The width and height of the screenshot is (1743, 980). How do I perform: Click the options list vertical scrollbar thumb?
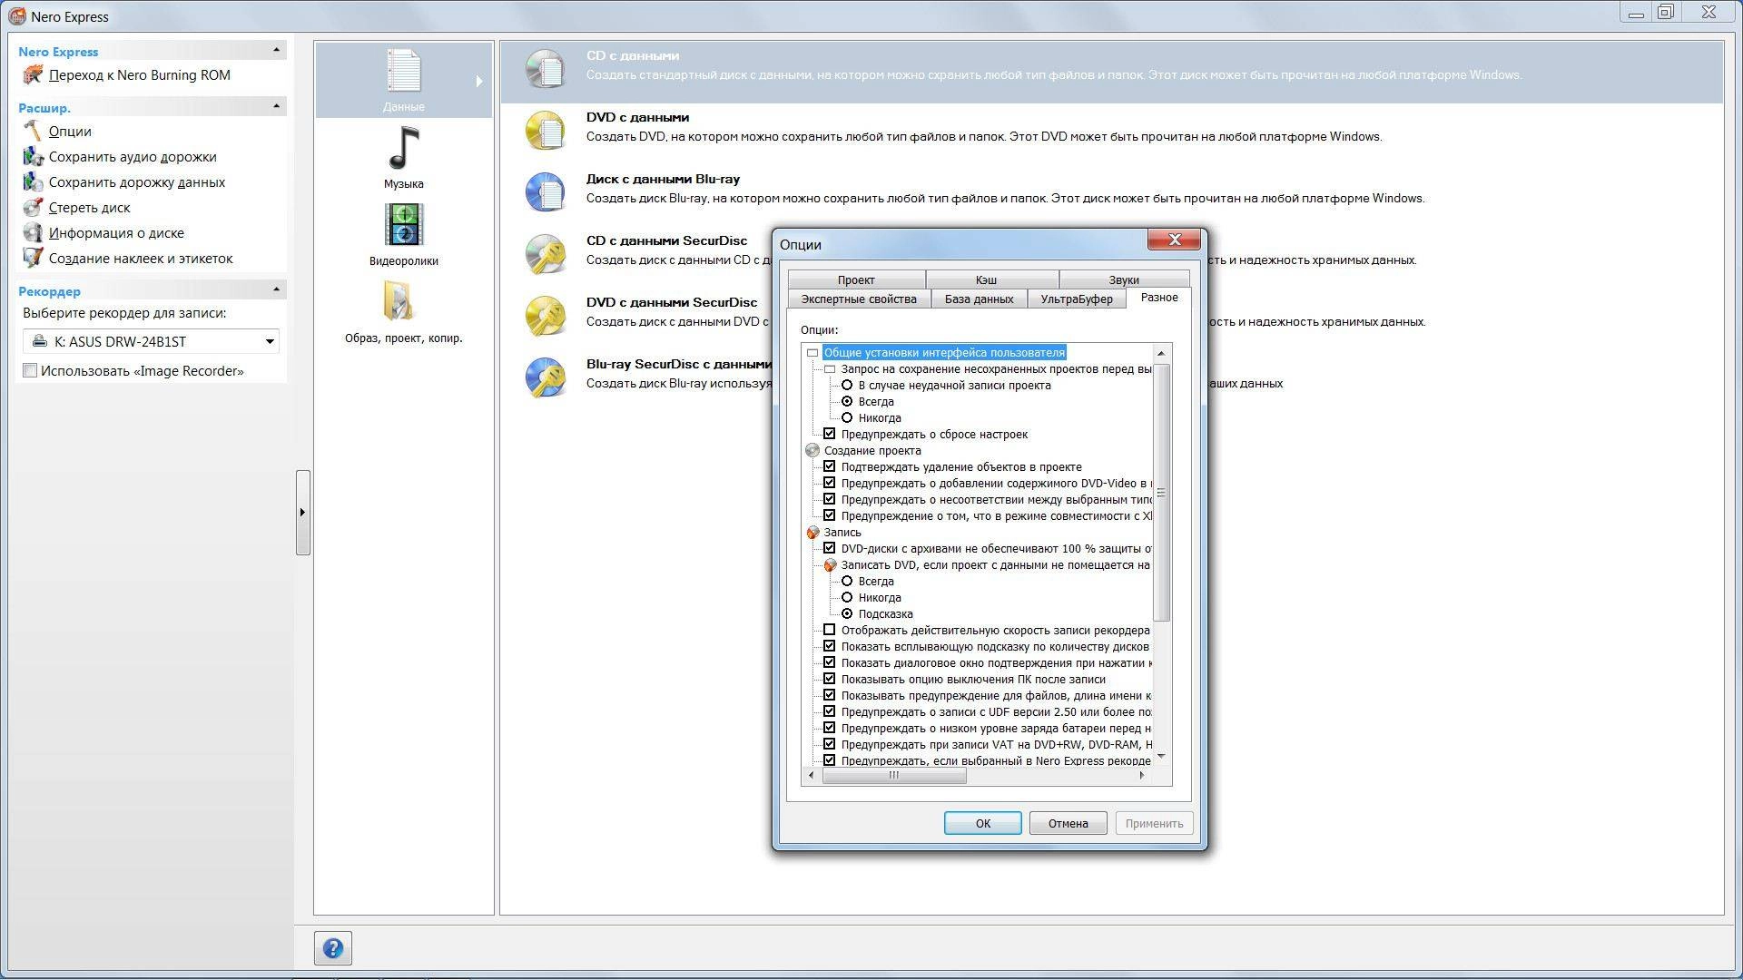click(1161, 493)
